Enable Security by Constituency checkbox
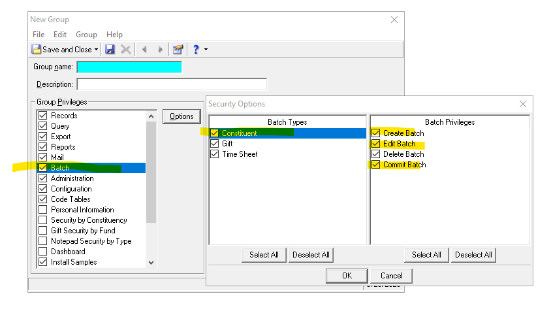The image size is (551, 315). click(43, 220)
